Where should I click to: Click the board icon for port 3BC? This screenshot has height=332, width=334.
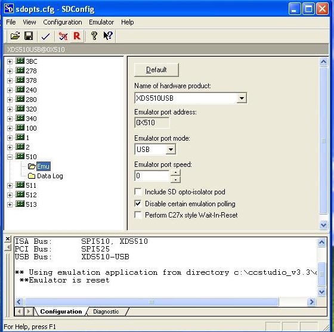tap(20, 61)
